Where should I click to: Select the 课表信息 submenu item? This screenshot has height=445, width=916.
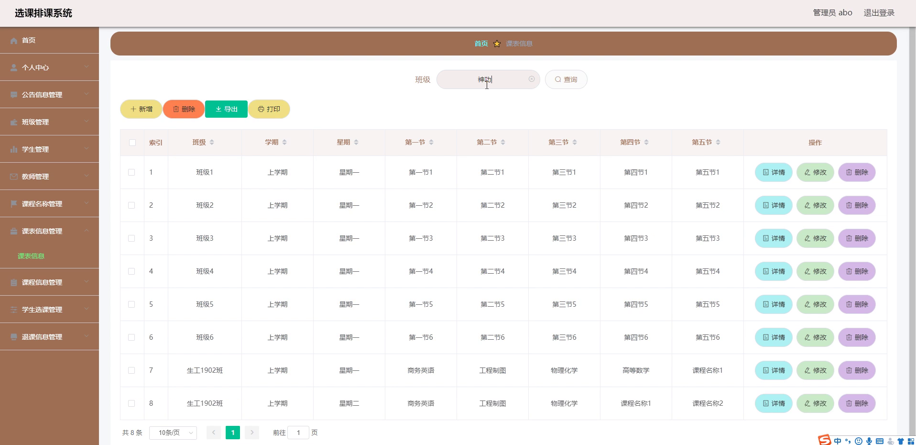tap(31, 256)
